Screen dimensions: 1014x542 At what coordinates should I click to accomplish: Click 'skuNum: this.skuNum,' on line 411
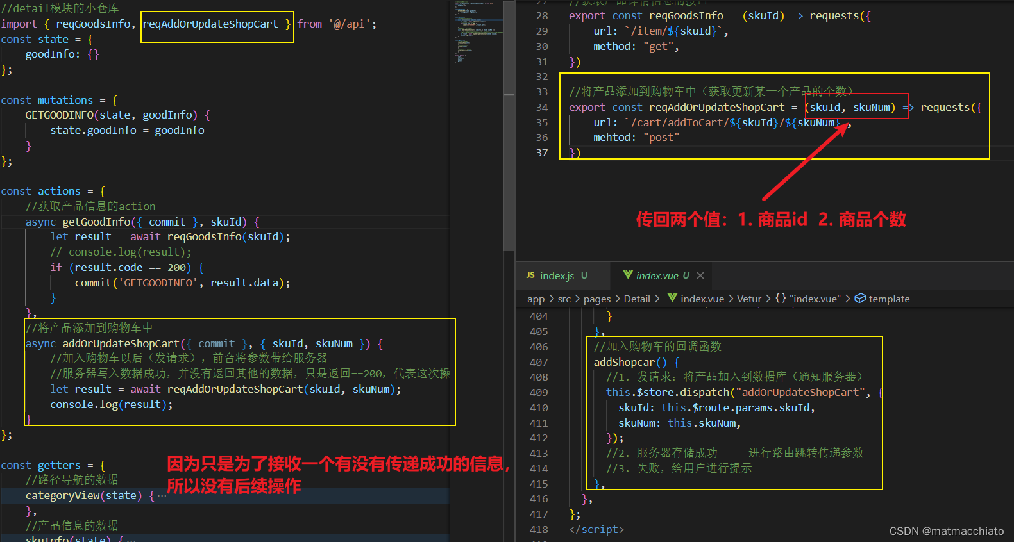point(680,423)
